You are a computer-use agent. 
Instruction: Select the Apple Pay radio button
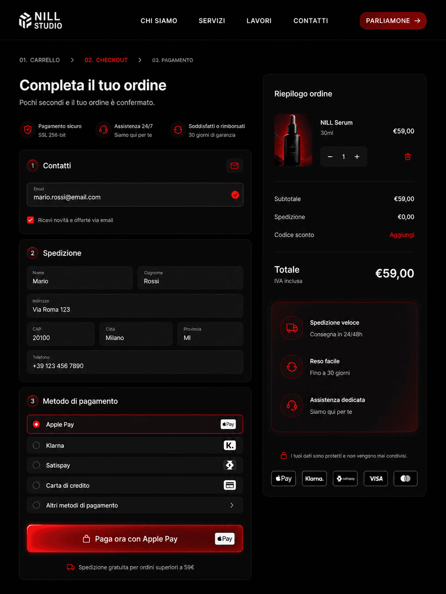click(x=37, y=424)
